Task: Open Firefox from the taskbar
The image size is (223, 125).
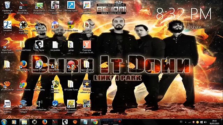Action: click(45, 122)
